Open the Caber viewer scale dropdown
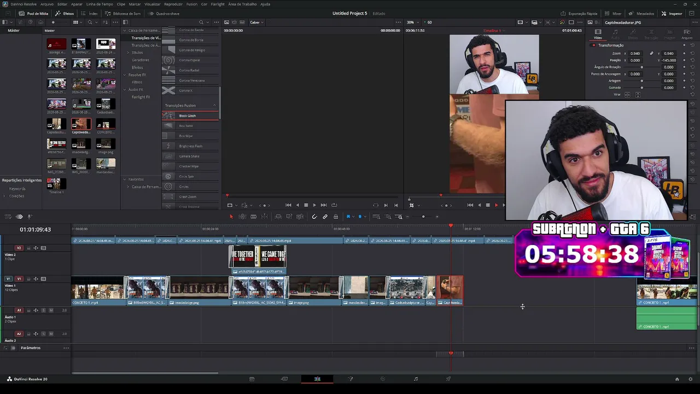Viewport: 700px width, 394px height. click(x=256, y=22)
